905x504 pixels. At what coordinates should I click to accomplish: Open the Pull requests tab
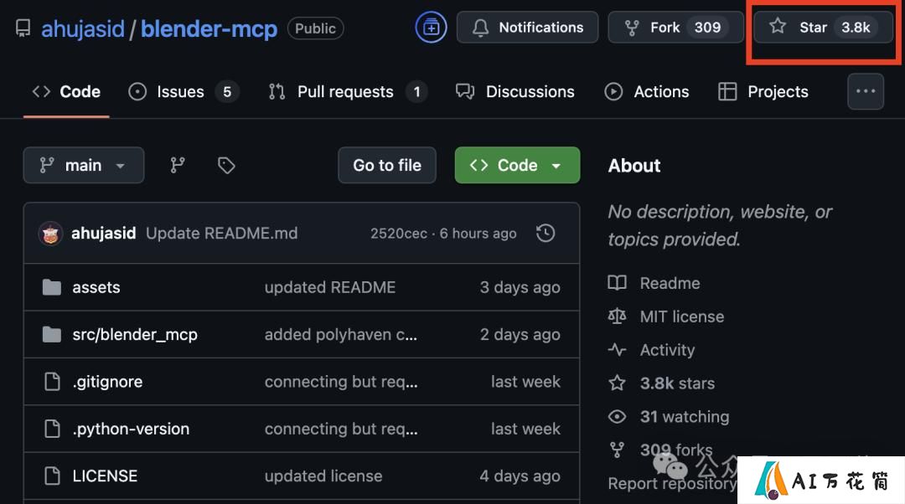[348, 92]
